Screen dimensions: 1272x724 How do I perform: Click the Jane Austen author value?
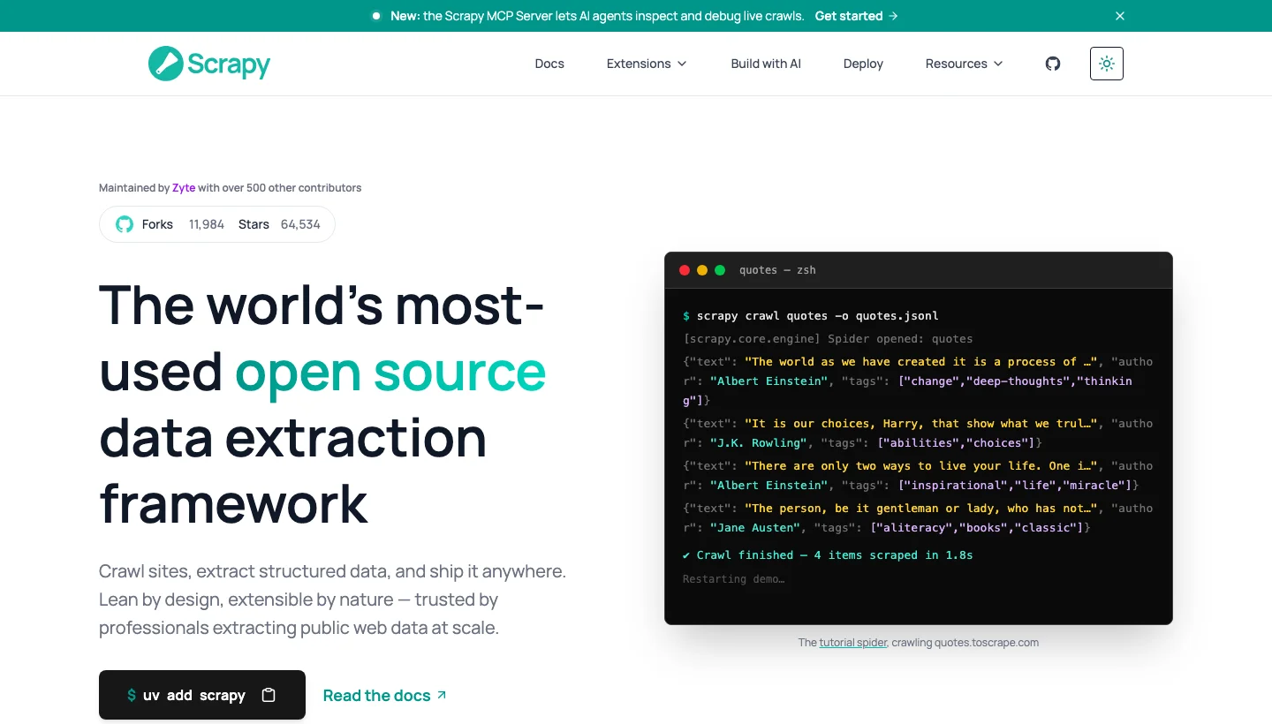[755, 528]
